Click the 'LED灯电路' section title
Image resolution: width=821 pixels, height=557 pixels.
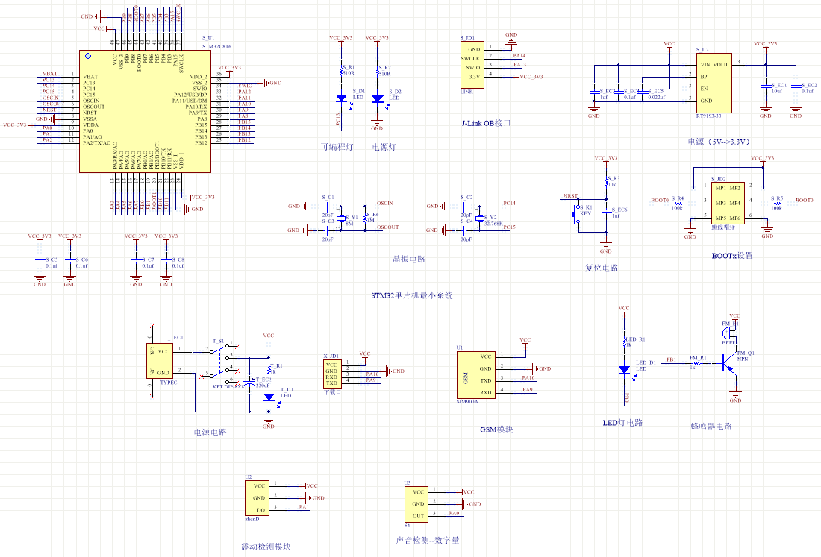click(622, 423)
